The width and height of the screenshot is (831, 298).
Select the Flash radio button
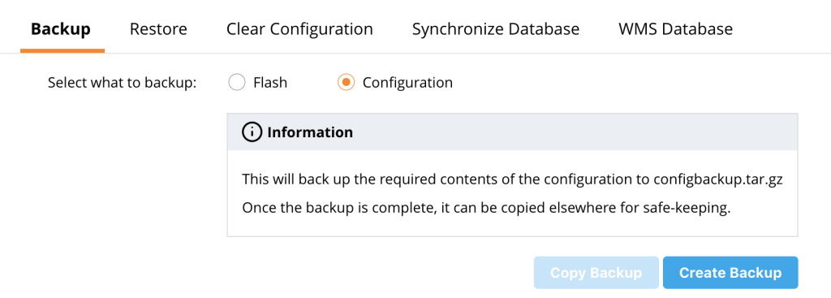tap(236, 83)
